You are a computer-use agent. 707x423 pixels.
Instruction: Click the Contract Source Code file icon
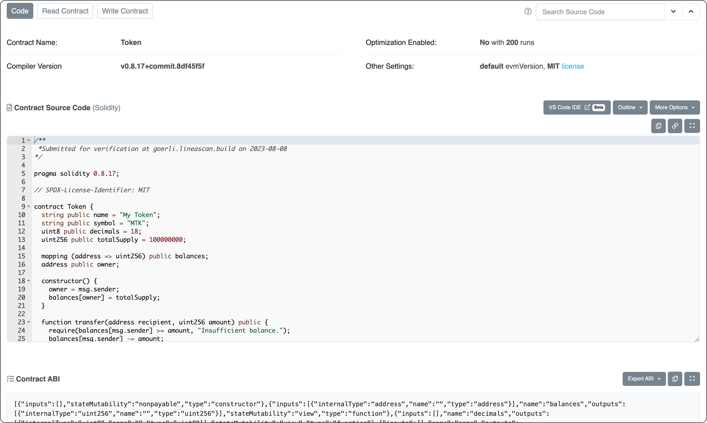(x=9, y=107)
